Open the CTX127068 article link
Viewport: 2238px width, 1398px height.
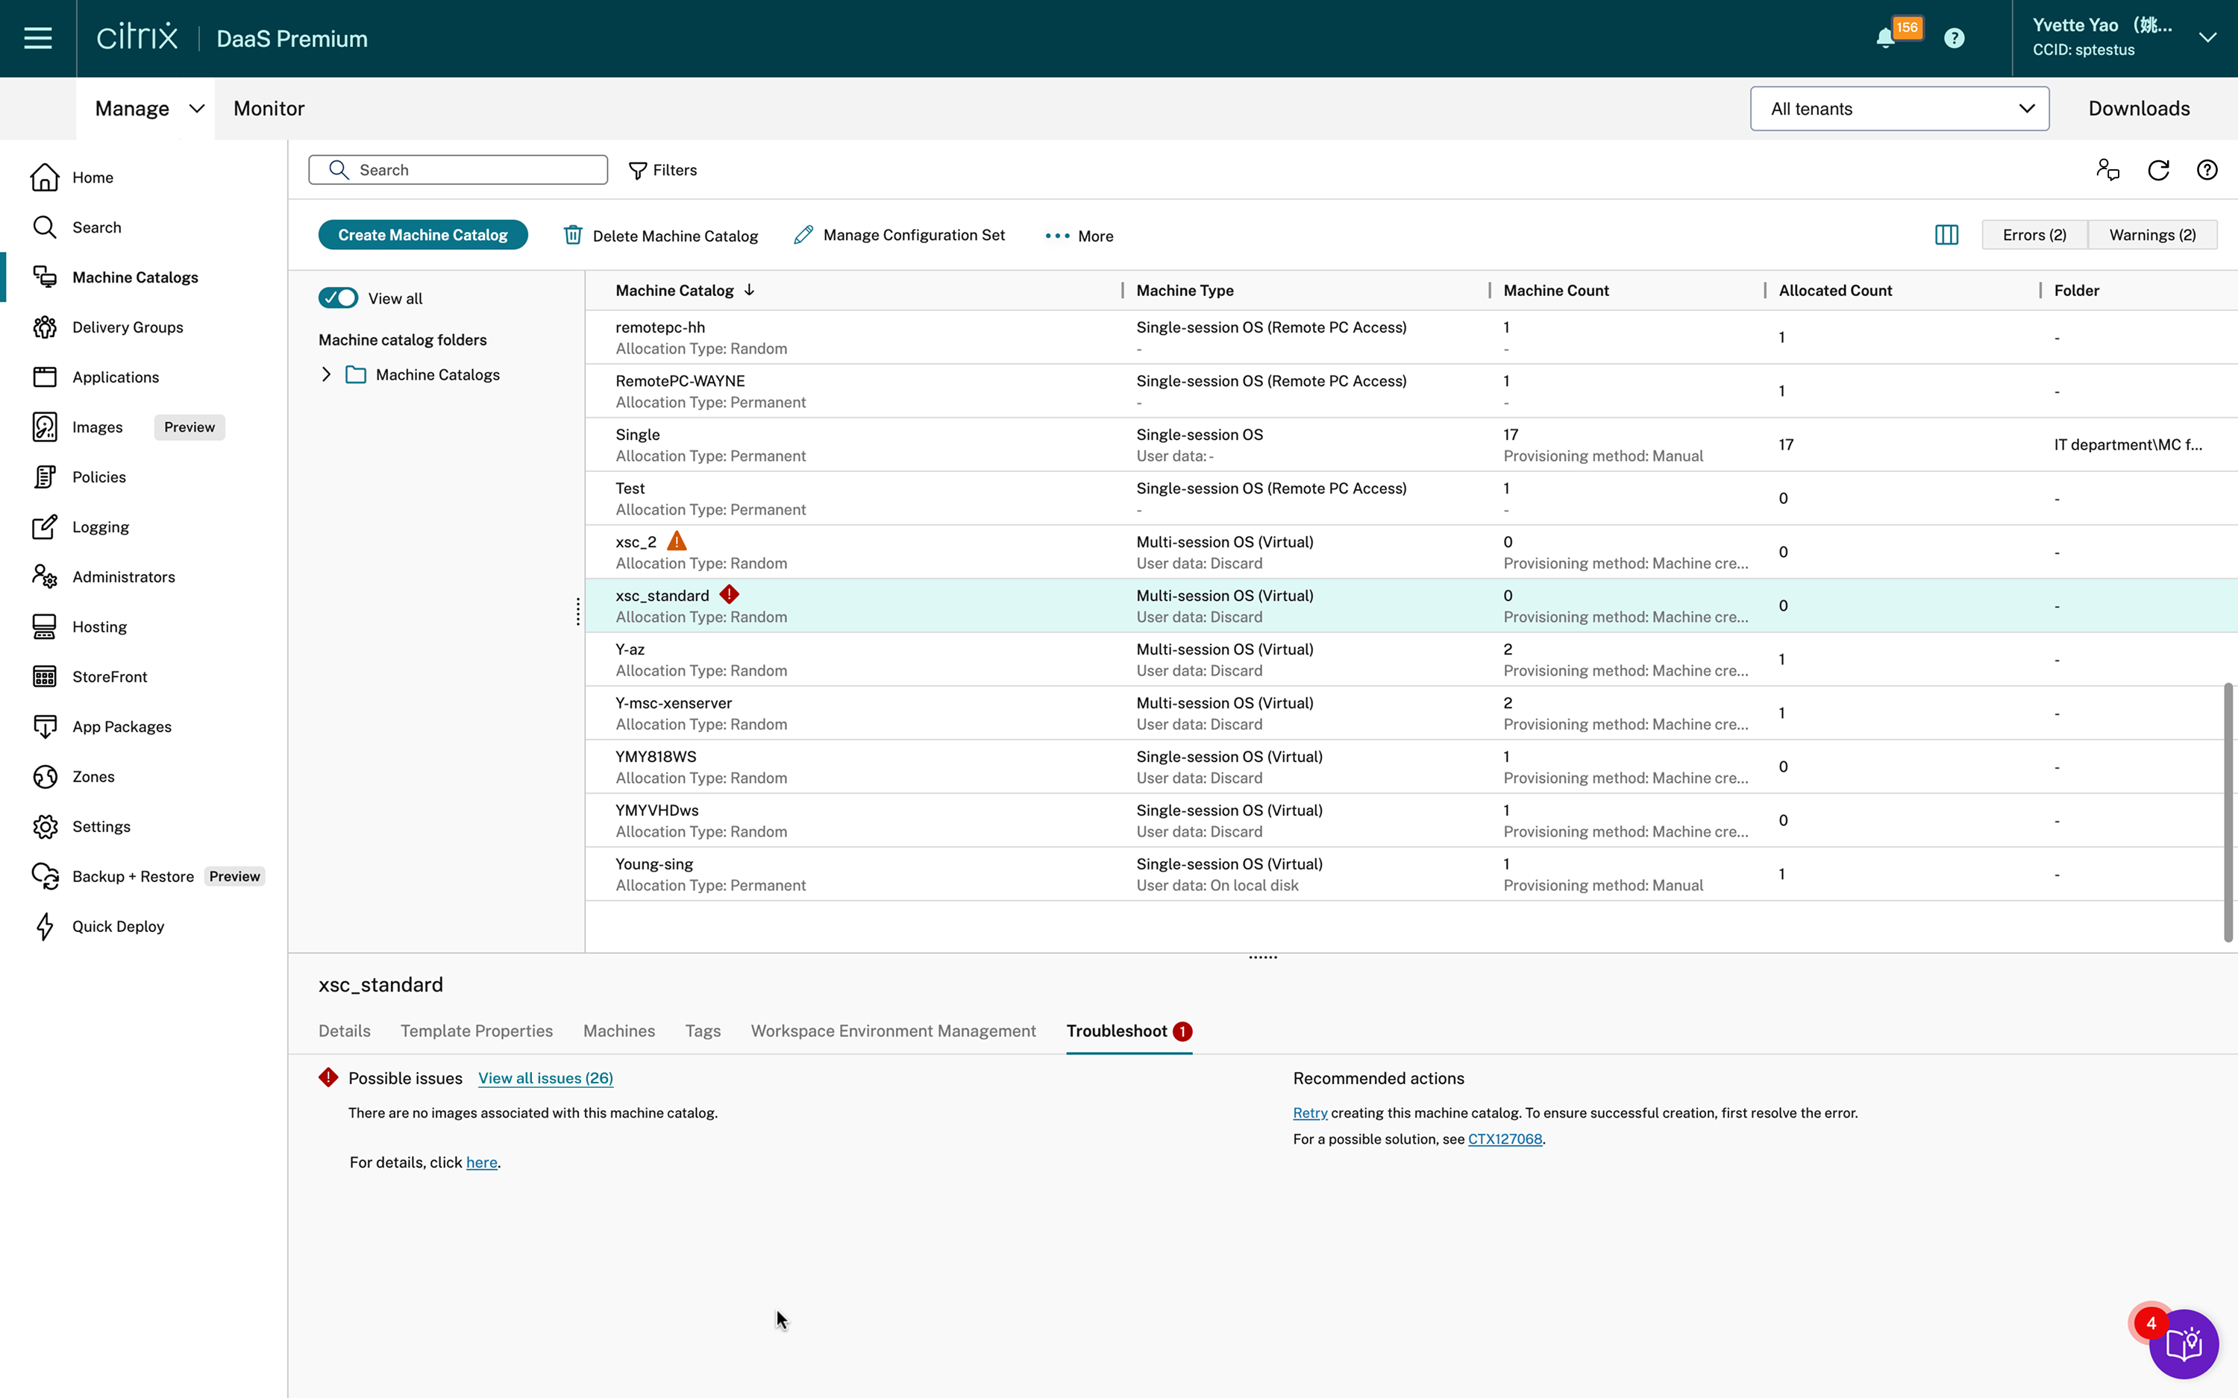[x=1505, y=1139]
